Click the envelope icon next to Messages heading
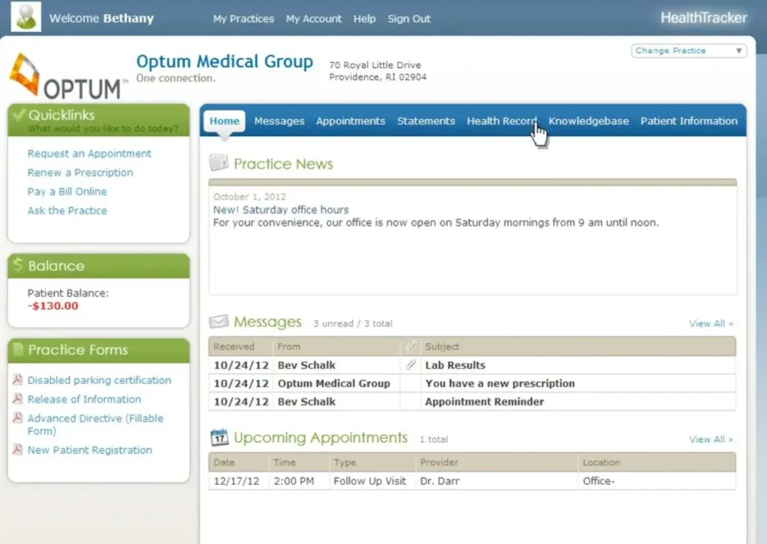Viewport: 767px width, 544px height. click(x=218, y=321)
